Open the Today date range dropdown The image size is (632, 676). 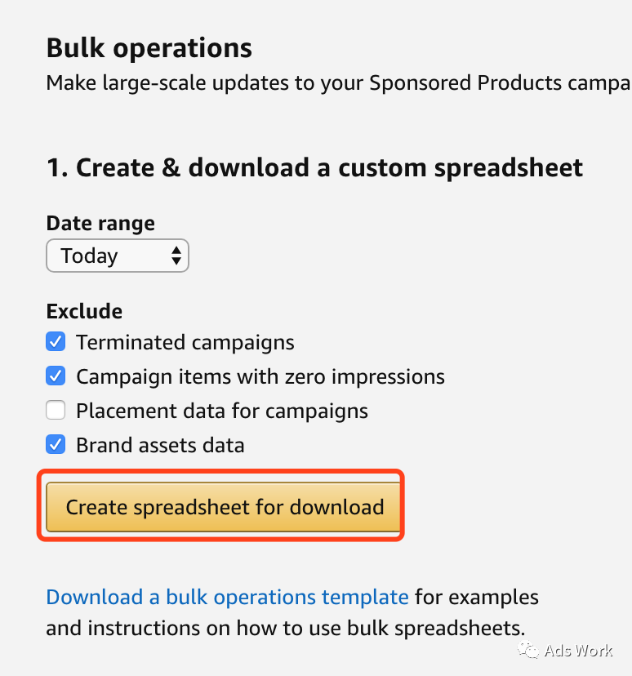(118, 256)
